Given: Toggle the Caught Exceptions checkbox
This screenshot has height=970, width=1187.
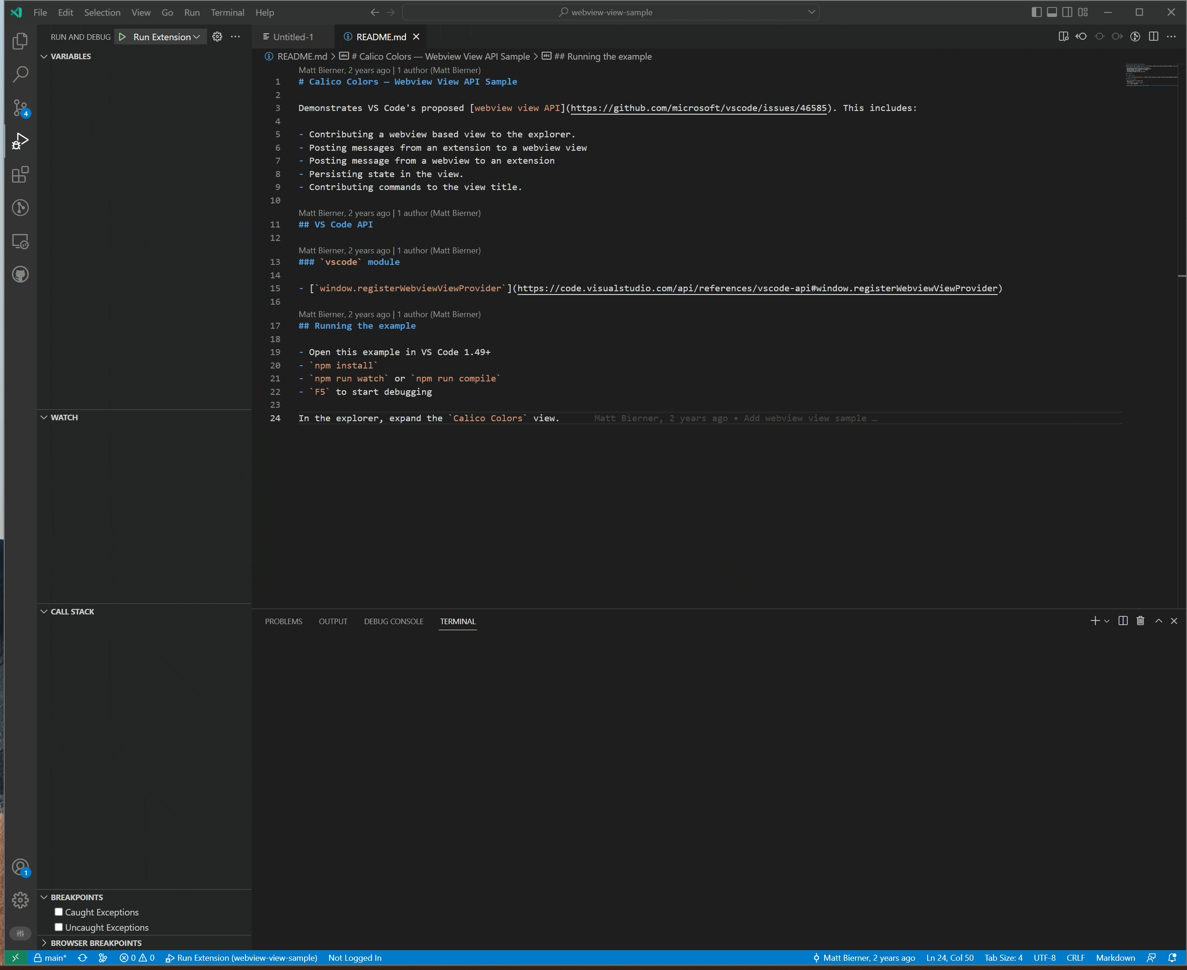Looking at the screenshot, I should point(59,912).
